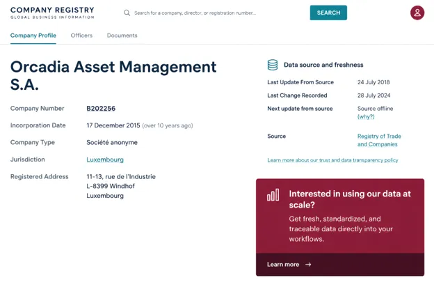Click the Company Type label
The height and width of the screenshot is (287, 434).
click(x=33, y=143)
